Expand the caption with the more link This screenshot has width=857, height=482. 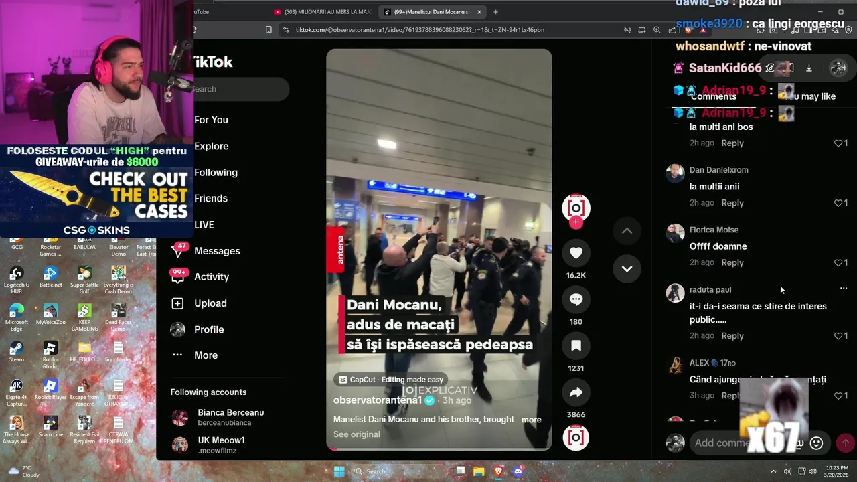[x=532, y=420]
